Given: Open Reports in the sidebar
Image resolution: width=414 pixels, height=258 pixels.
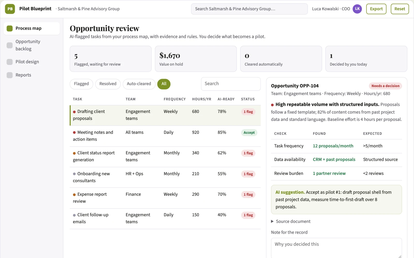Looking at the screenshot, I should coord(32,75).
